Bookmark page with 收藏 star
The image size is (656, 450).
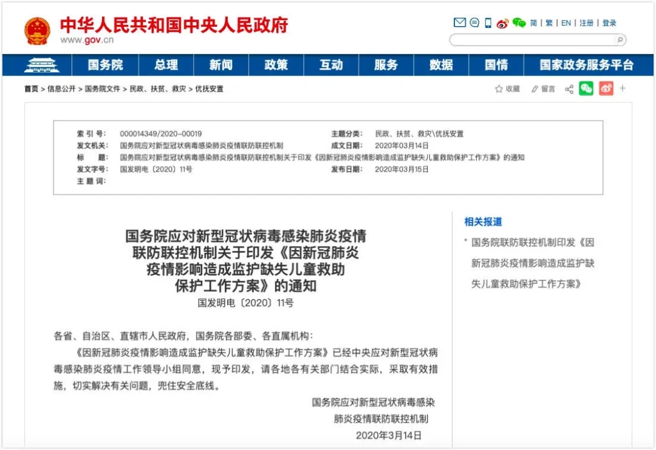pyautogui.click(x=508, y=89)
